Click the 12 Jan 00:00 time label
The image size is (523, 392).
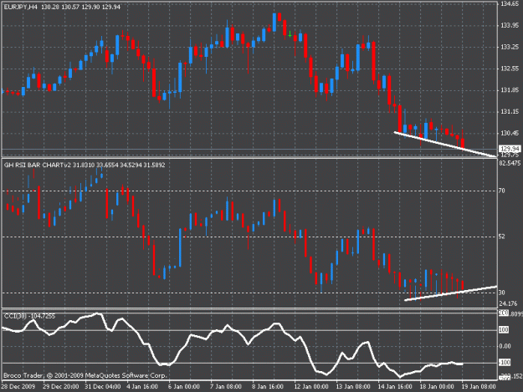(311, 386)
